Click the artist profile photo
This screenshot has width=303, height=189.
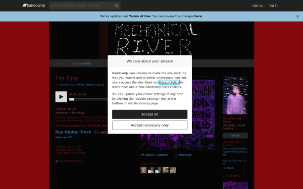[x=235, y=95]
